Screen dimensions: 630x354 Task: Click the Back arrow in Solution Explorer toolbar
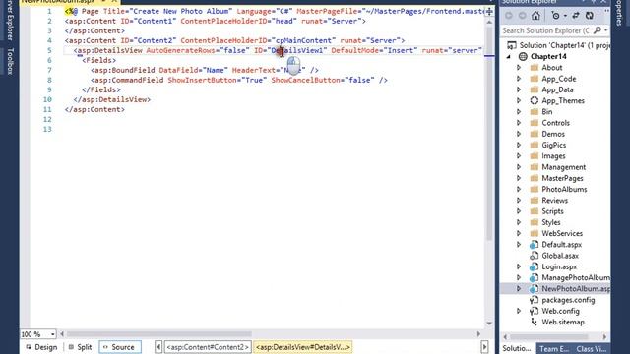509,16
